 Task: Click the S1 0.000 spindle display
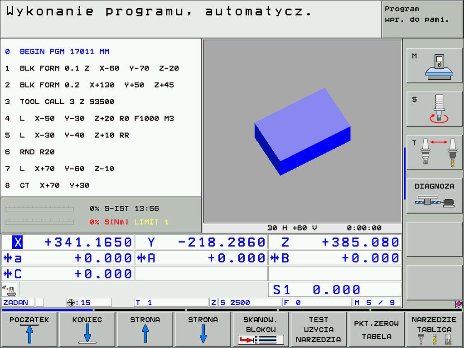pos(335,290)
